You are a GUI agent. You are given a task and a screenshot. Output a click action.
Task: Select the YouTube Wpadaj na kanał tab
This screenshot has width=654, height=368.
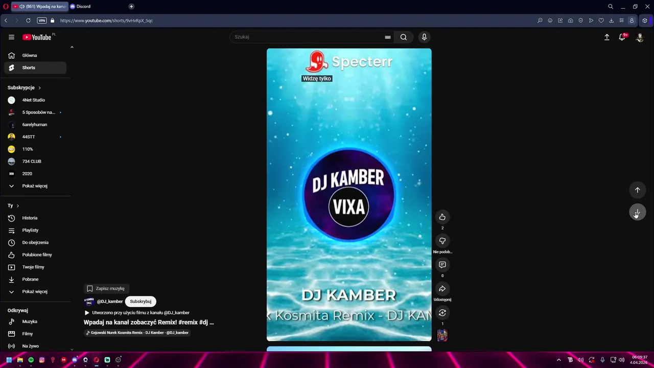[x=40, y=7]
